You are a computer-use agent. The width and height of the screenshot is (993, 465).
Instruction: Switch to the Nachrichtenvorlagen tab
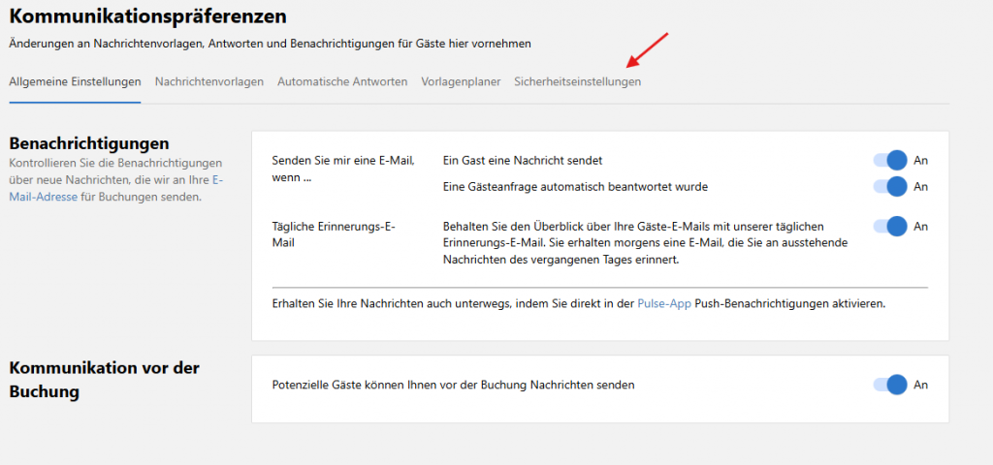(x=208, y=82)
